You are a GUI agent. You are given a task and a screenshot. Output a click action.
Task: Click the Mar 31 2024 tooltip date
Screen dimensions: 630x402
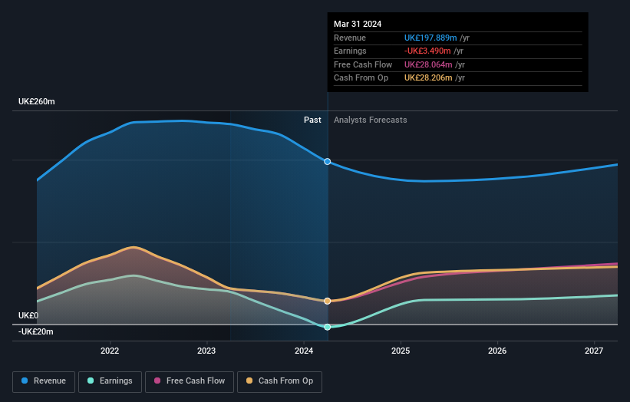click(x=358, y=24)
